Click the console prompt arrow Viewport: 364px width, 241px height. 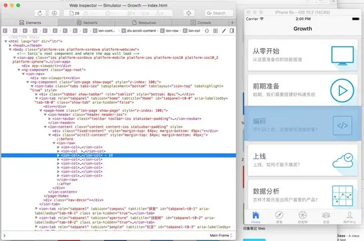[5, 236]
